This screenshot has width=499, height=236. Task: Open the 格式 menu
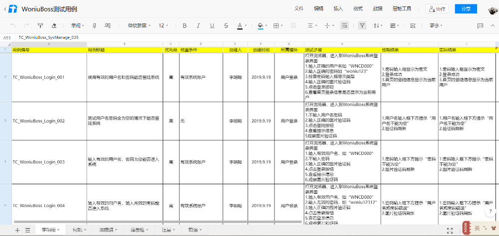(358, 9)
